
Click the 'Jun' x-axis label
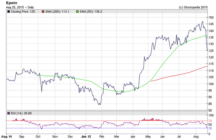162,136
